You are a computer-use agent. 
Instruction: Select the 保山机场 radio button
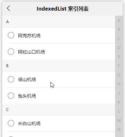[x=11, y=79]
